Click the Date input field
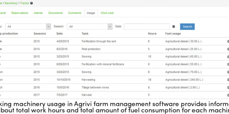Screen dimensions: 229x114 147,27
